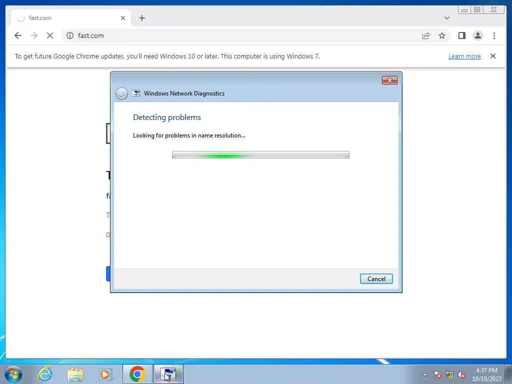Dismiss the Windows 7 update notice
512x384 pixels.
(x=492, y=56)
